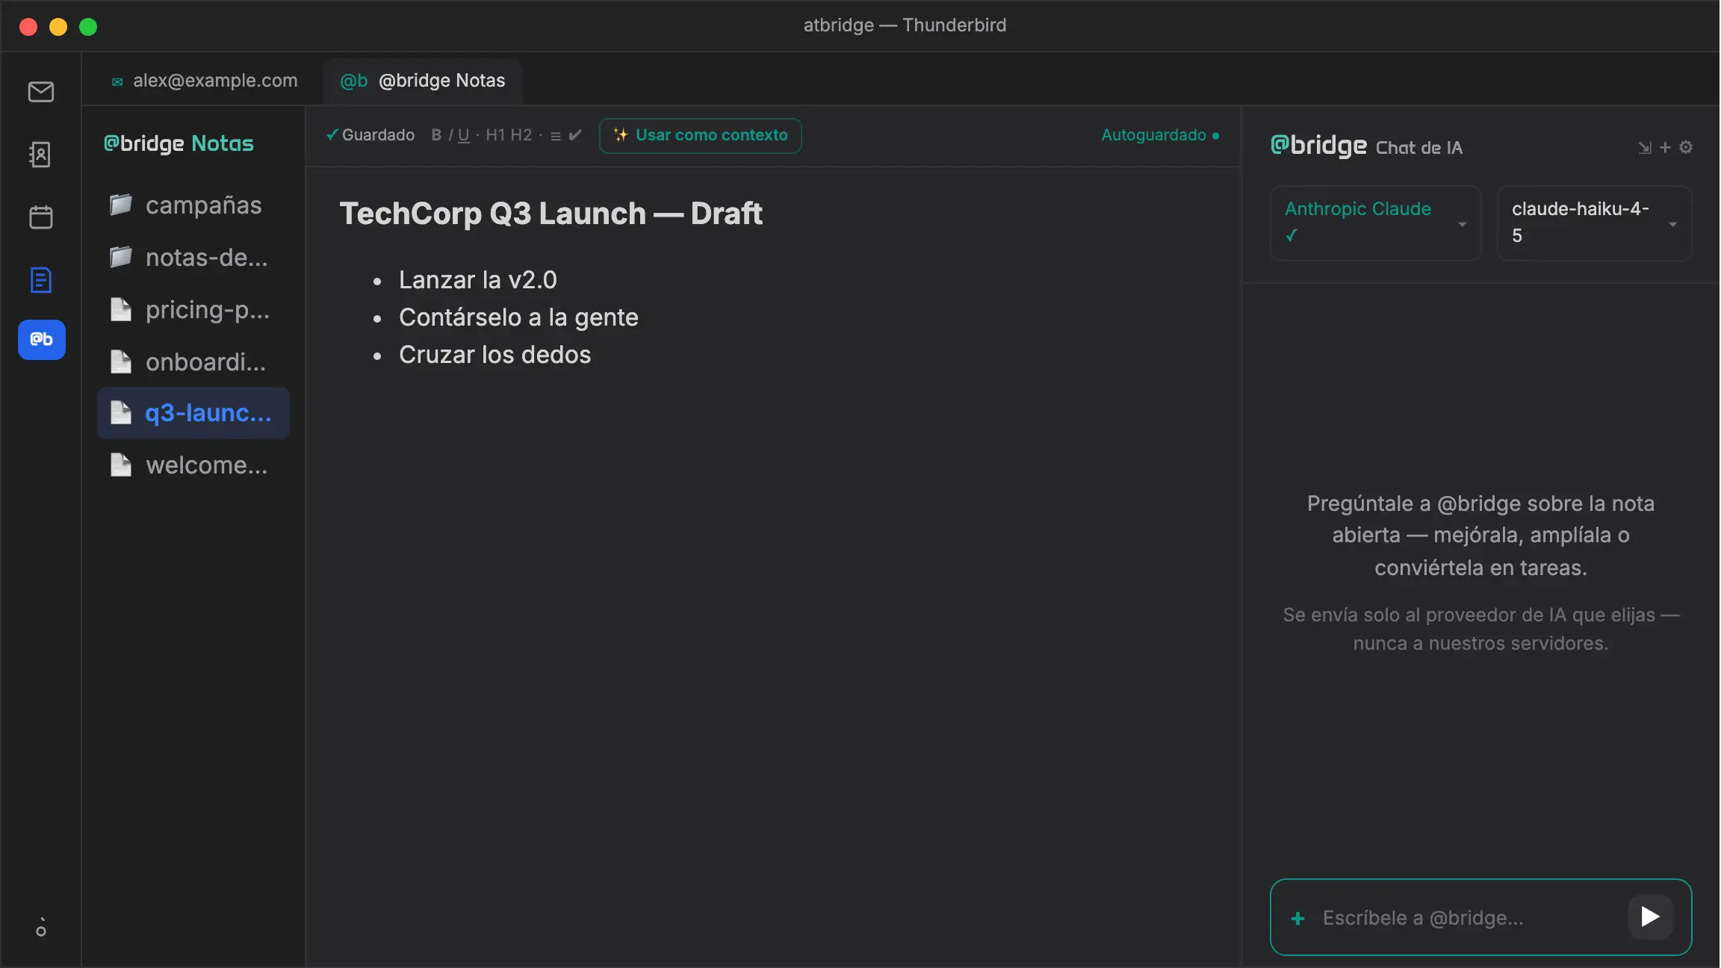Open the claude-haiku-4-5 model dropdown

[1595, 223]
